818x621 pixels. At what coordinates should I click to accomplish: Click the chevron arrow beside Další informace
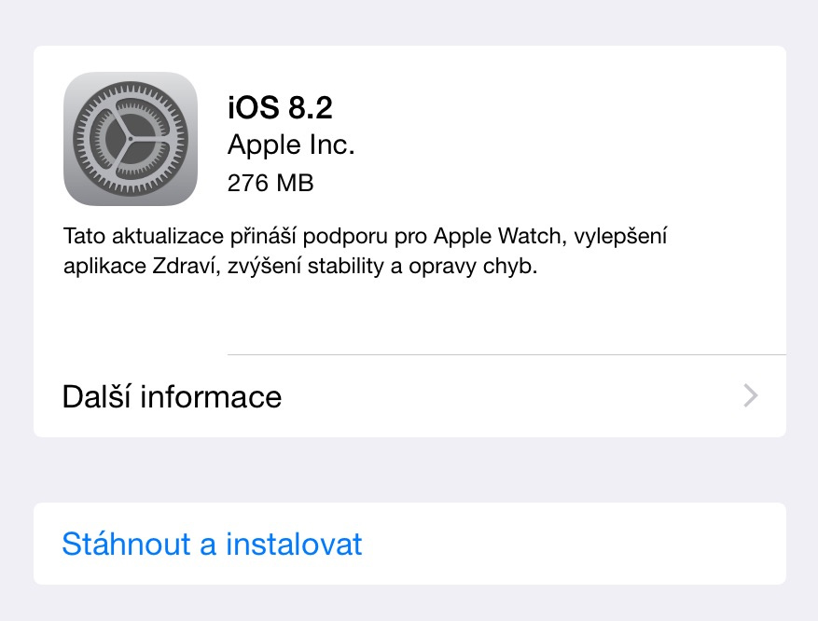point(750,395)
